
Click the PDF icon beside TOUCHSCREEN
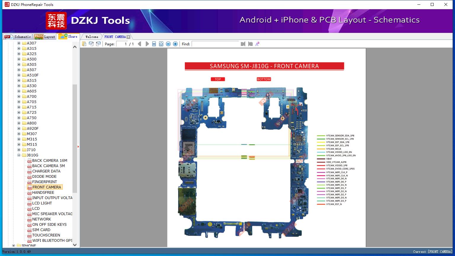(30, 235)
